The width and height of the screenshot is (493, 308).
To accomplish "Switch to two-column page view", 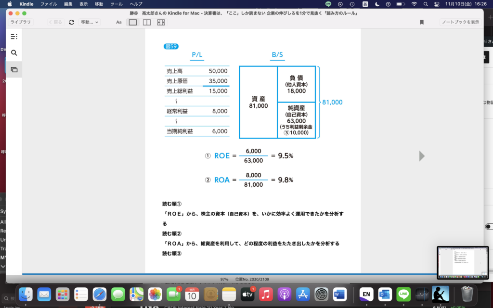I will point(147,22).
